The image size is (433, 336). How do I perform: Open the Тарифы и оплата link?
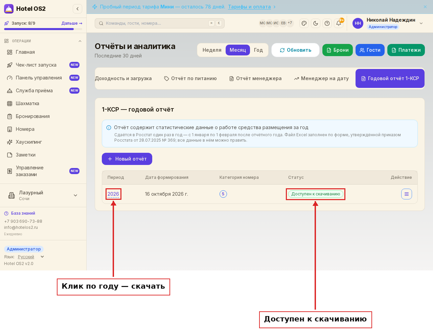(x=249, y=7)
